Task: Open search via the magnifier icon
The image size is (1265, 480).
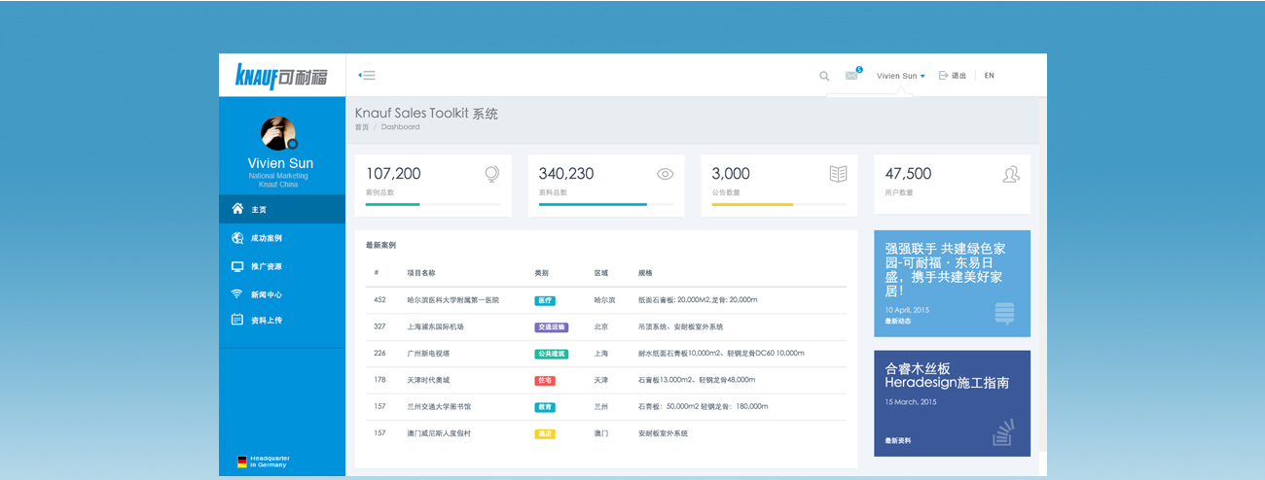Action: coord(824,76)
